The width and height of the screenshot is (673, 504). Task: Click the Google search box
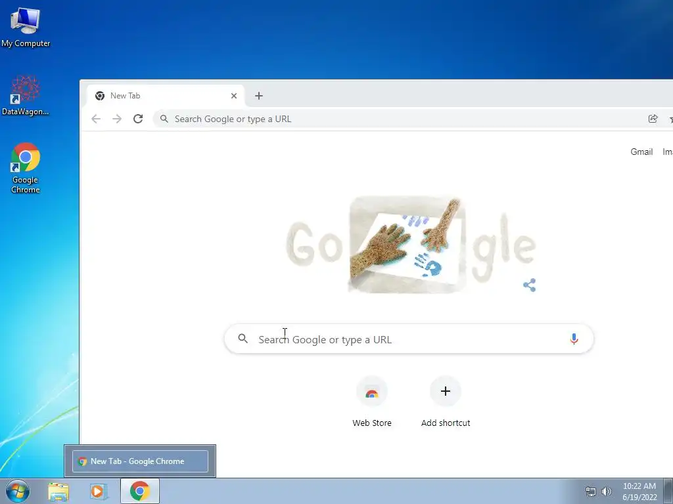(409, 339)
